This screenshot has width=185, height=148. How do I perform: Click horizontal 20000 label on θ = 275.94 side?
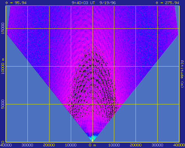pos(136,145)
